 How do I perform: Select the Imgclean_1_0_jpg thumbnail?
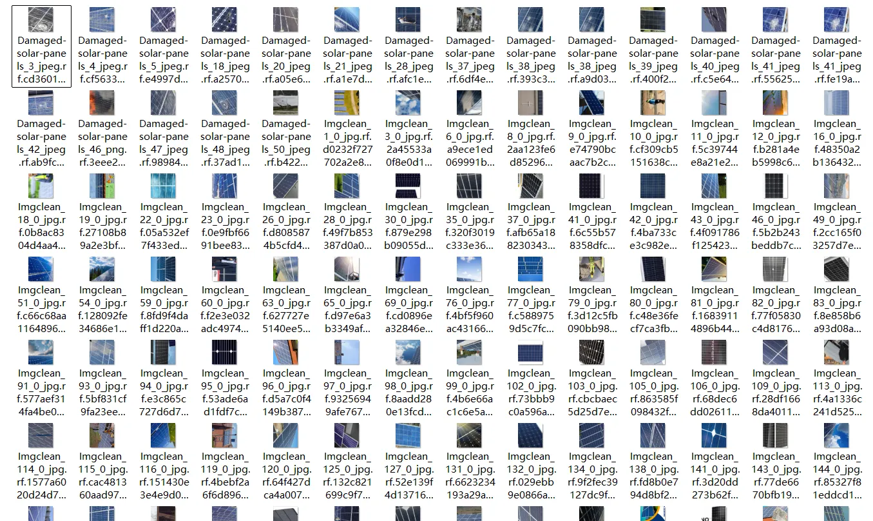347,103
